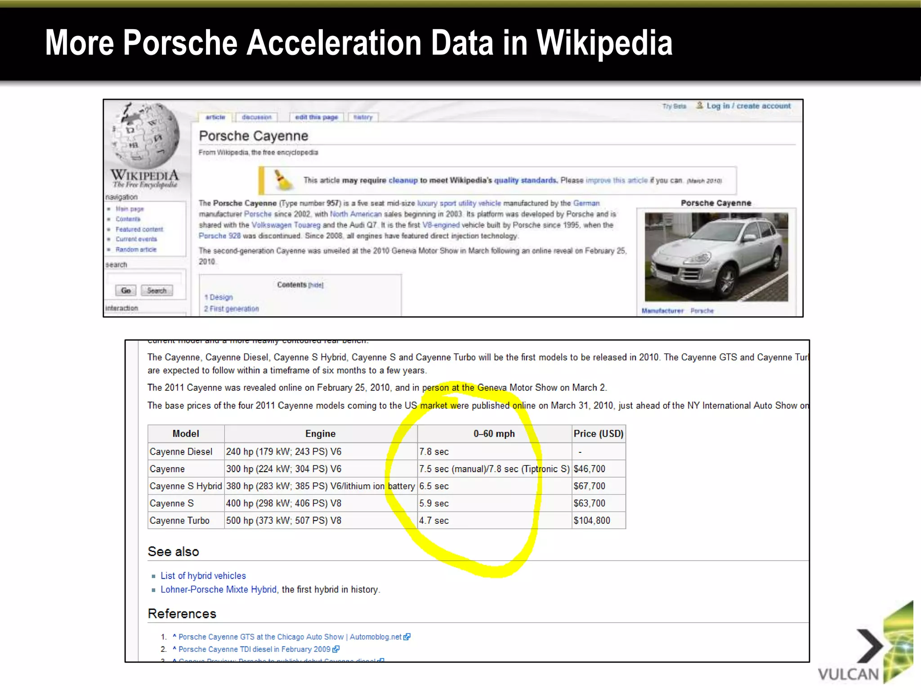
Task: Open Porsche link in infobox
Action: tap(702, 310)
